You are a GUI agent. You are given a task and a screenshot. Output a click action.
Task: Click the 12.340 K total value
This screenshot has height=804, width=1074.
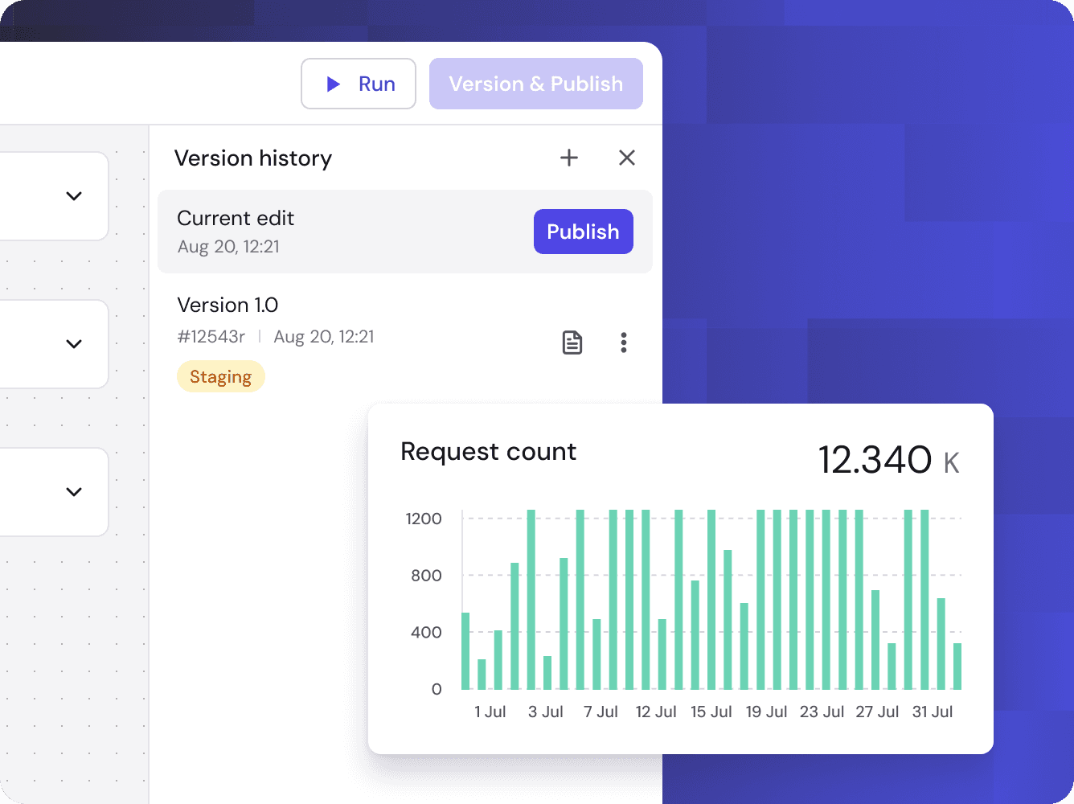887,461
